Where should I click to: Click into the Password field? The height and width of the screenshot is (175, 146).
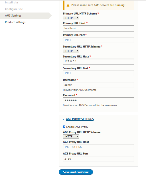click(x=98, y=100)
